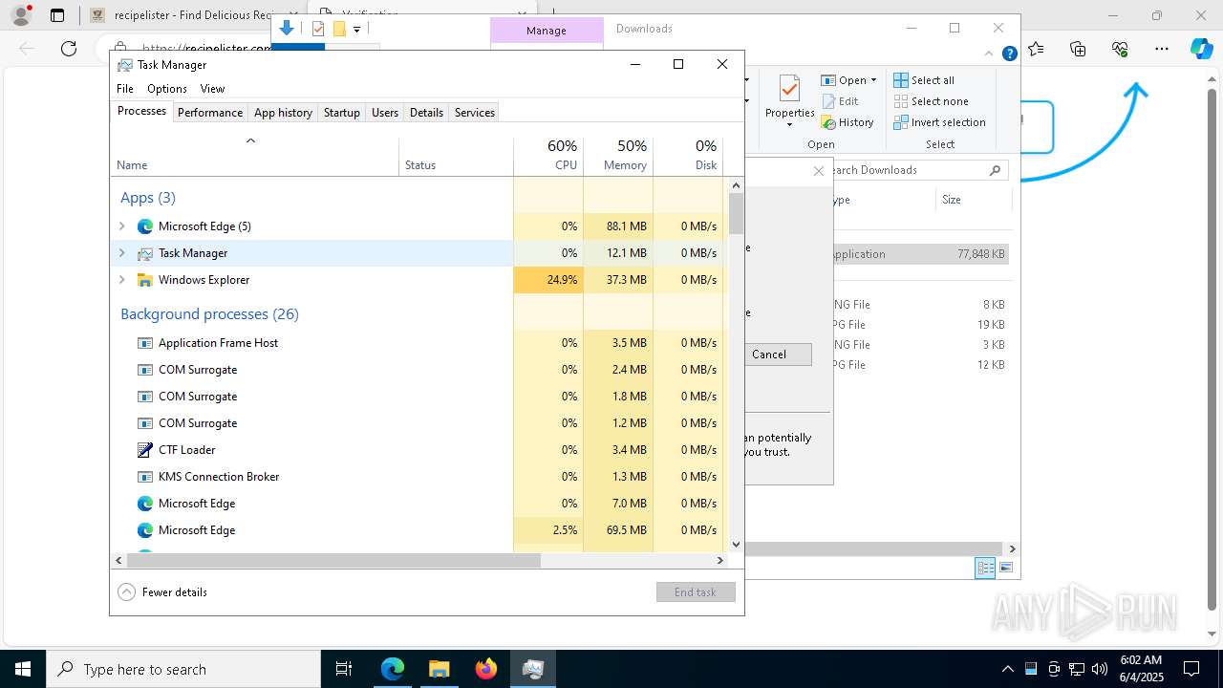The width and height of the screenshot is (1223, 688).
Task: Close the dialog behind Task Manager with X
Action: [x=818, y=171]
